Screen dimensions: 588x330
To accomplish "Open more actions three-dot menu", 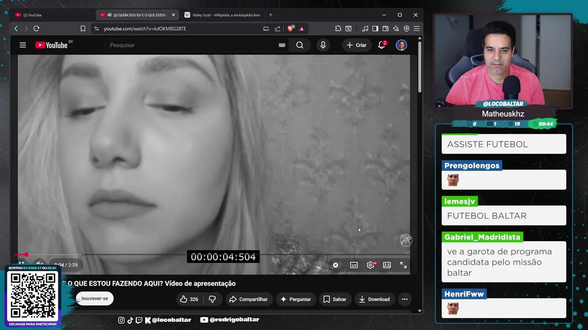I will tap(405, 299).
